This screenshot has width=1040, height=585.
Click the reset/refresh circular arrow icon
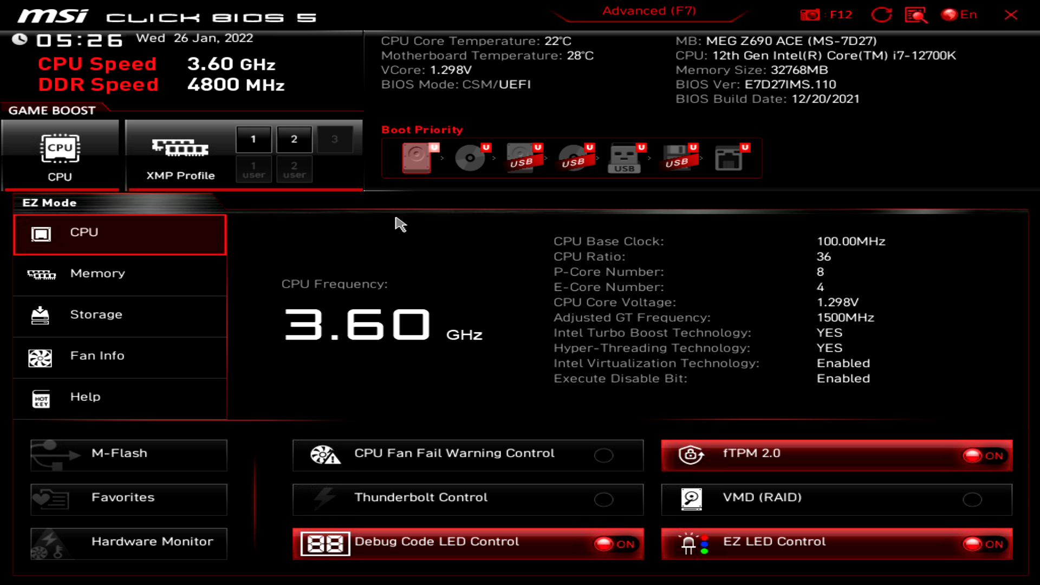[881, 15]
